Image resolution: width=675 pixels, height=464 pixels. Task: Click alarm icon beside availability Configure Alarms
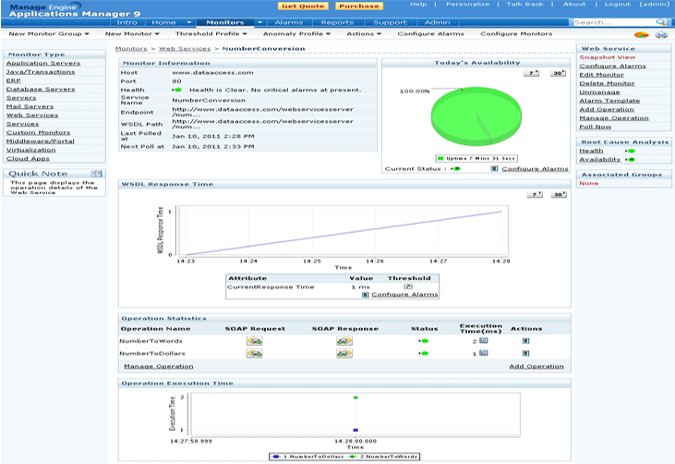495,169
